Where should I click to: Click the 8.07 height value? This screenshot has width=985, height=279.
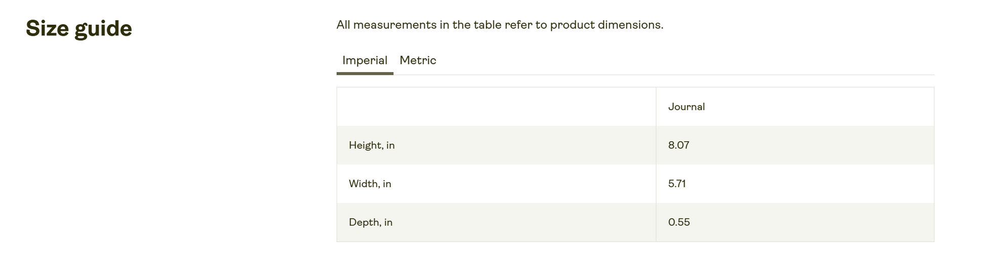[678, 145]
